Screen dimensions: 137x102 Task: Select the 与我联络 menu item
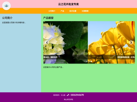(x=85, y=11)
